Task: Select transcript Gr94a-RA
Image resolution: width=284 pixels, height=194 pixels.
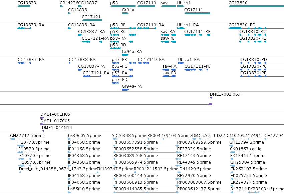Action: [125, 55]
